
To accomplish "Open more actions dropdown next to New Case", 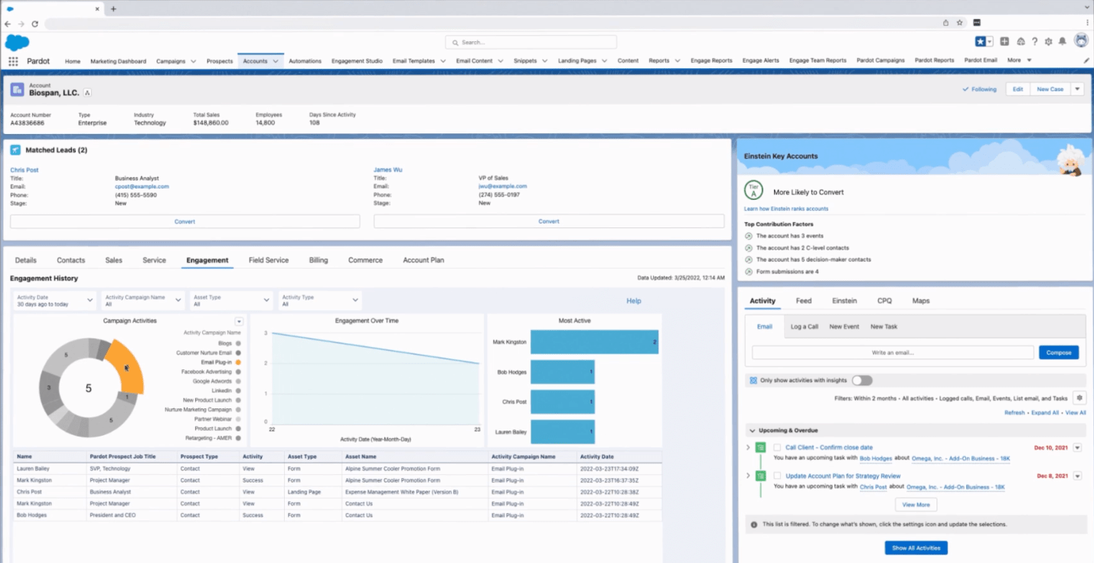I will [x=1077, y=89].
